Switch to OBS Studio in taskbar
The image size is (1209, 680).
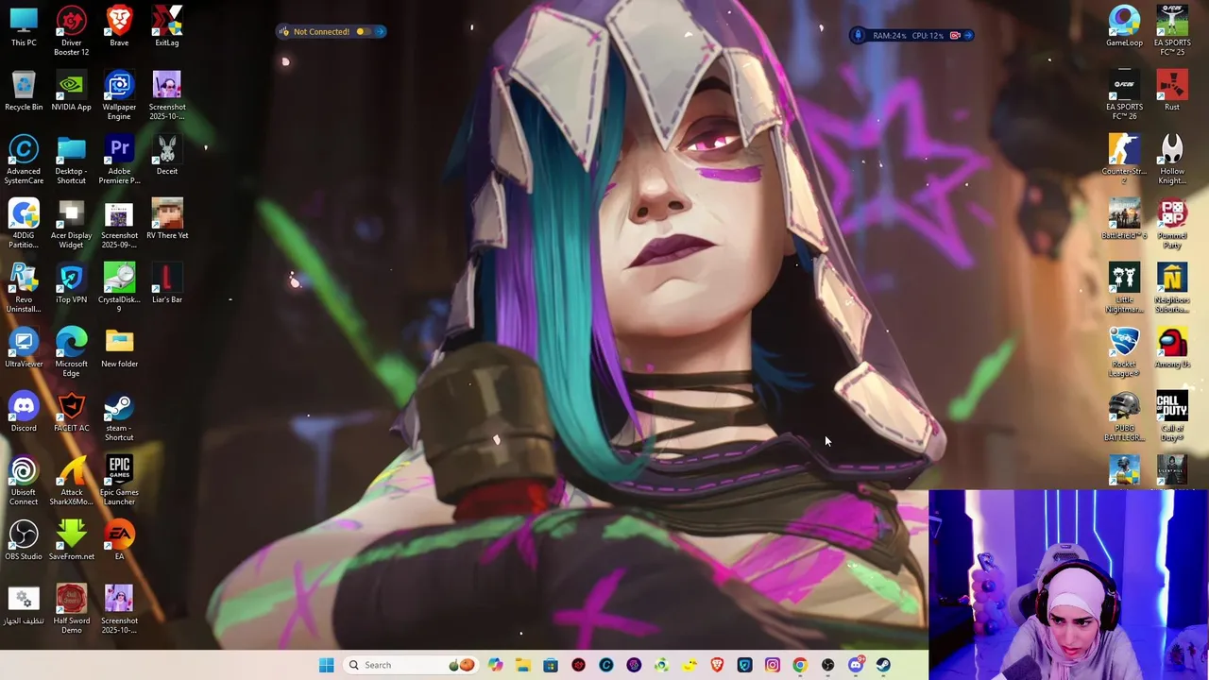click(827, 665)
